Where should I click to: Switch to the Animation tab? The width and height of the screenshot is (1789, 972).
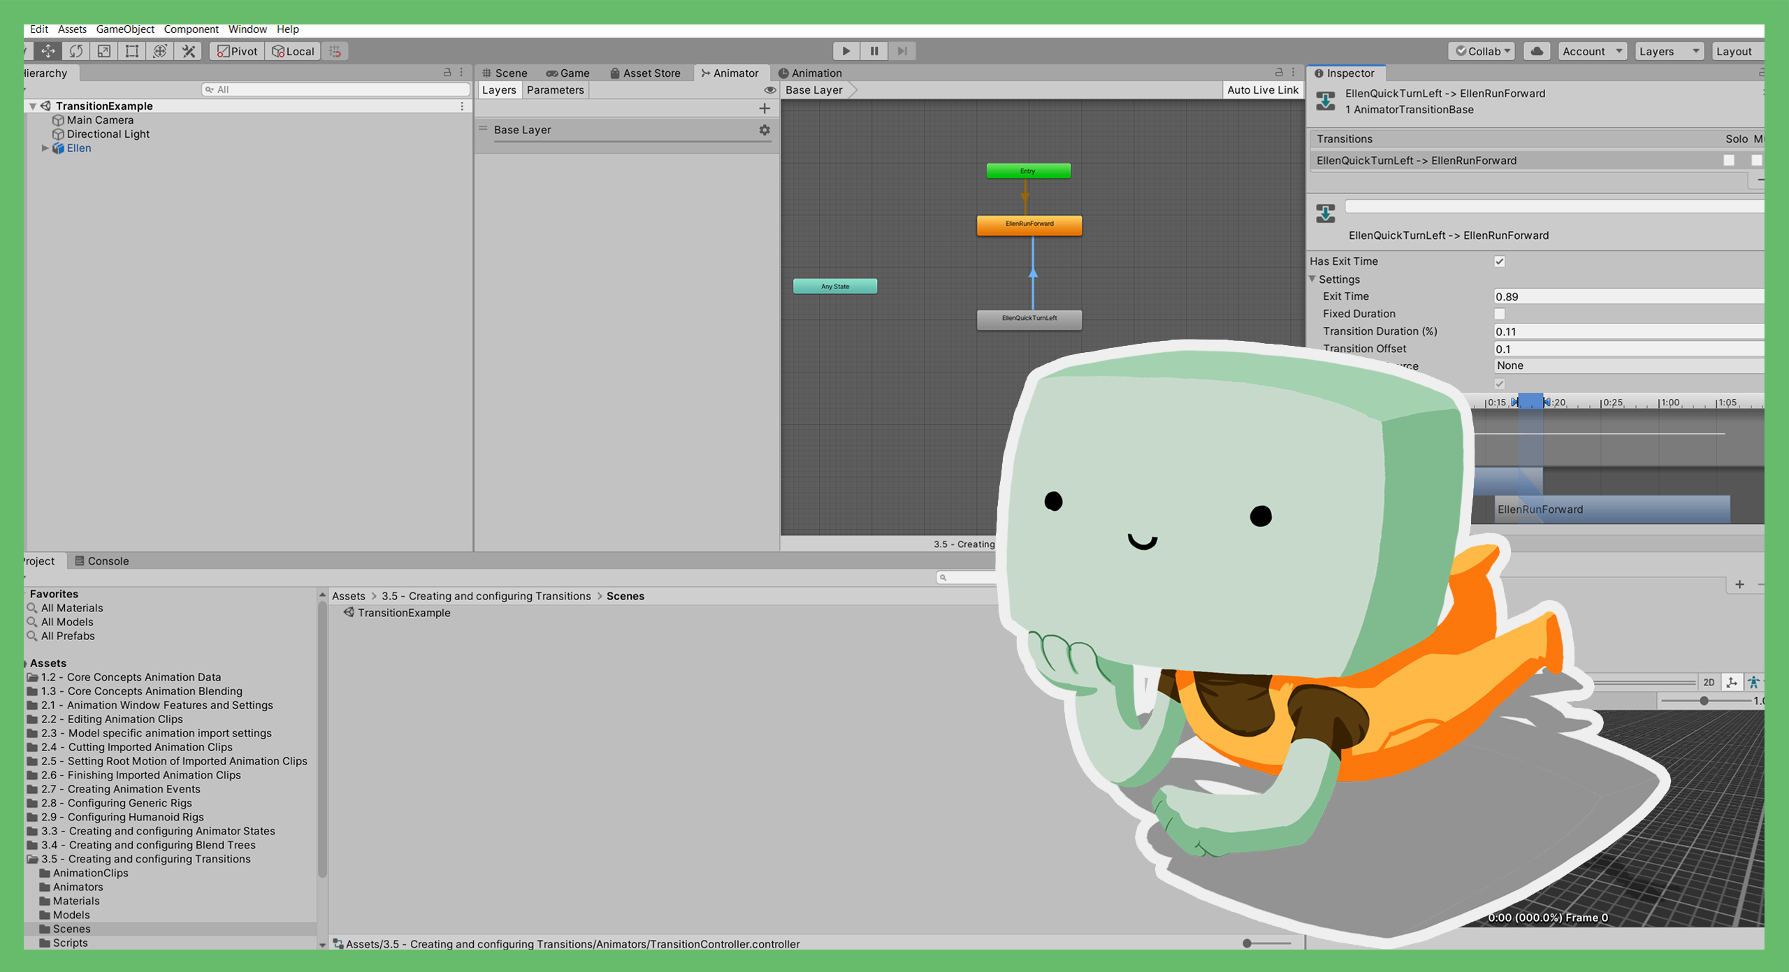pyautogui.click(x=811, y=73)
